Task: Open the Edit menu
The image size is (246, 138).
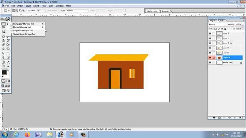Action: [13, 6]
